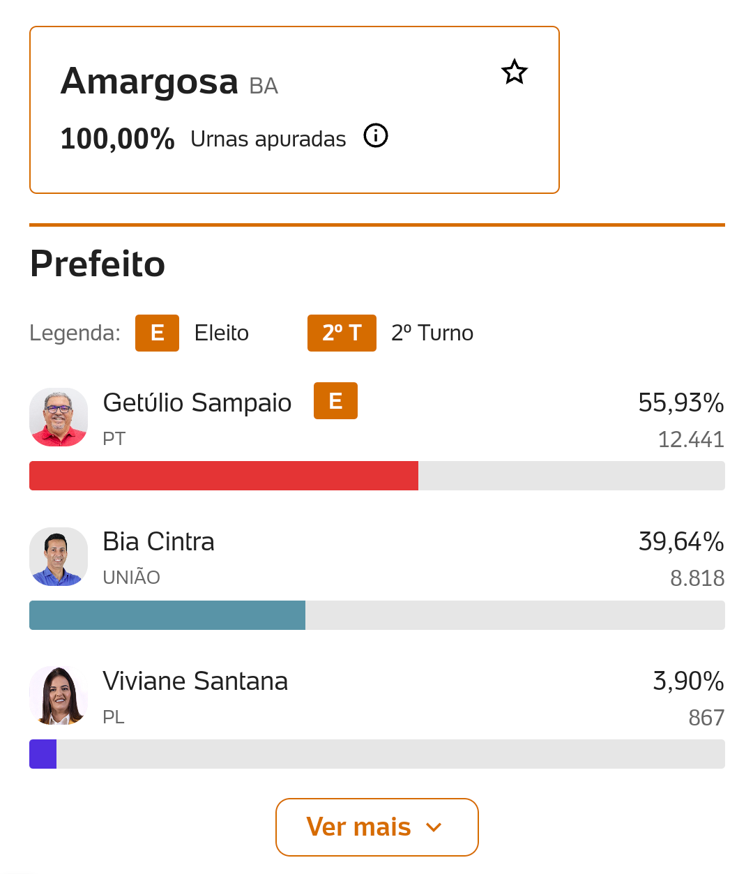Click the 2º T legend badge
Image resolution: width=753 pixels, height=874 pixels.
click(342, 333)
